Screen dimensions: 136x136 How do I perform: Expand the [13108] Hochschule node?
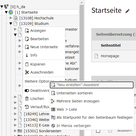[x=11, y=18]
